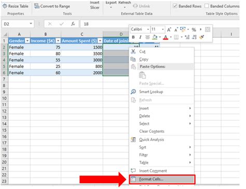
Task: Click the Copy icon in the context menu
Action: [x=133, y=59]
